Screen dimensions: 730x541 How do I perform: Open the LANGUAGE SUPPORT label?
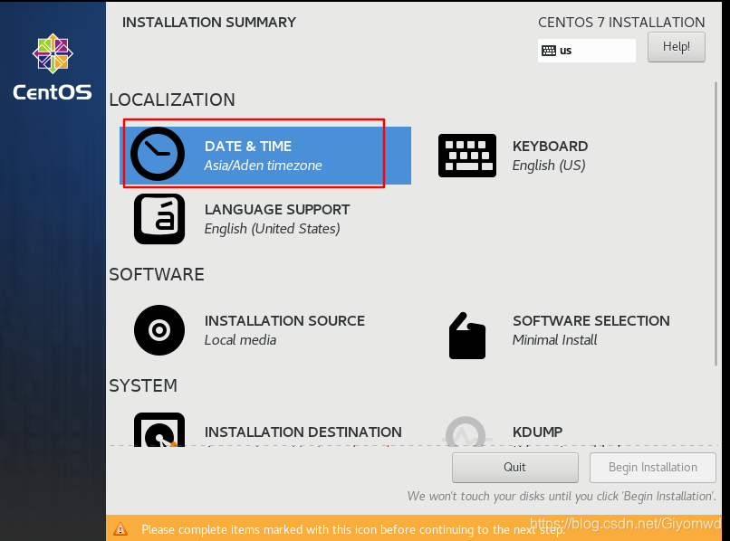[x=277, y=209]
